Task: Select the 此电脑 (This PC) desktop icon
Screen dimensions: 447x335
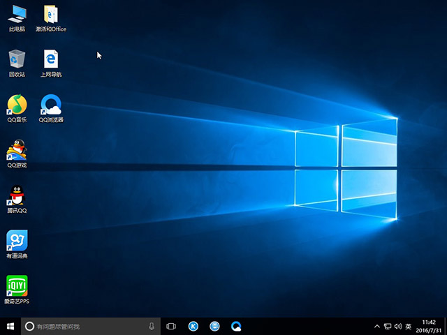Action: tap(17, 14)
